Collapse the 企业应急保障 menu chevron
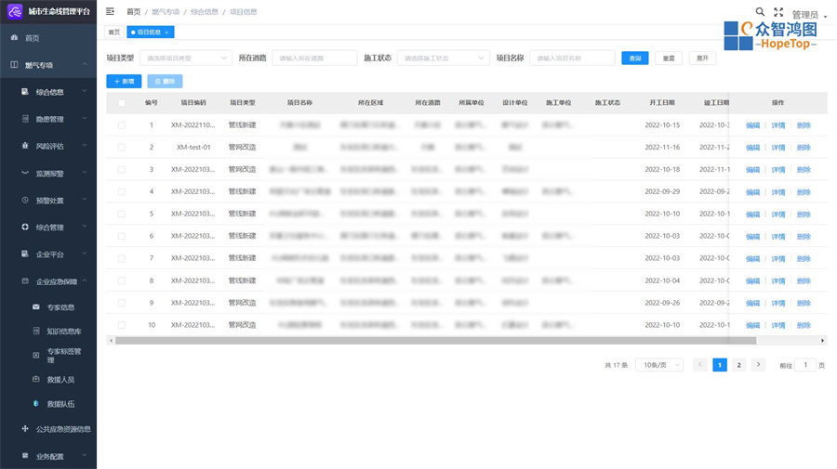This screenshot has width=837, height=469. [x=85, y=280]
